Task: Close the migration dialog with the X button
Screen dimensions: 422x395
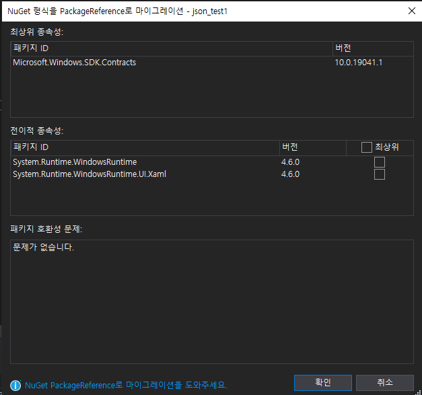Action: 412,11
